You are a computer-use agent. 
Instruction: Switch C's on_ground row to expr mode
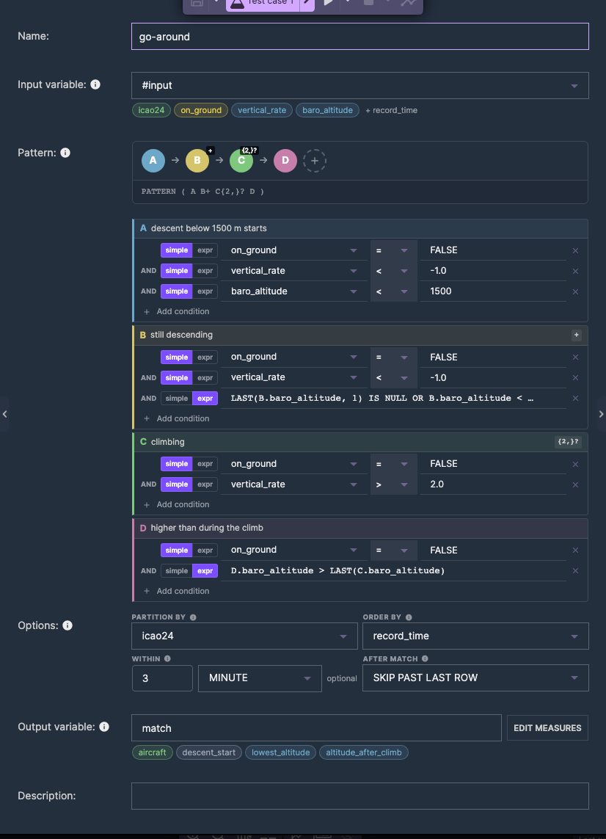point(205,464)
